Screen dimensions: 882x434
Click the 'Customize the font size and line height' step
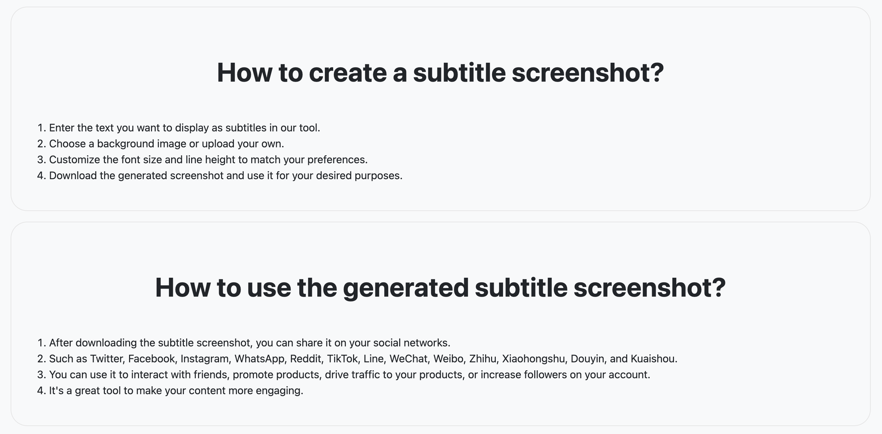(208, 160)
